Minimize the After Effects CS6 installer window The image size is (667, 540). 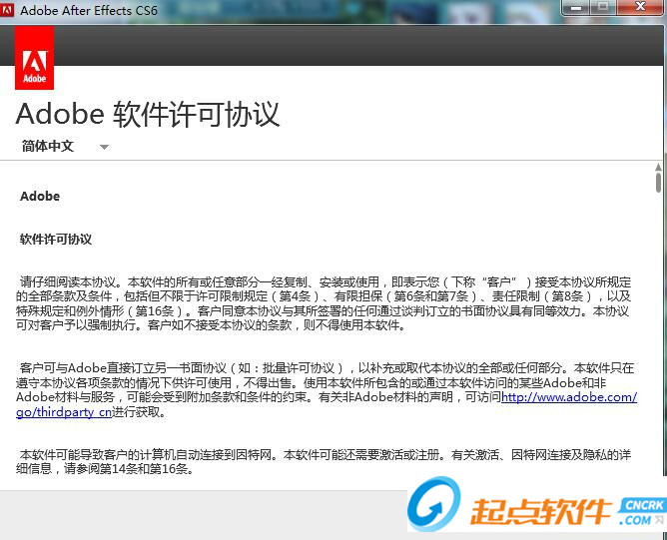pos(576,7)
